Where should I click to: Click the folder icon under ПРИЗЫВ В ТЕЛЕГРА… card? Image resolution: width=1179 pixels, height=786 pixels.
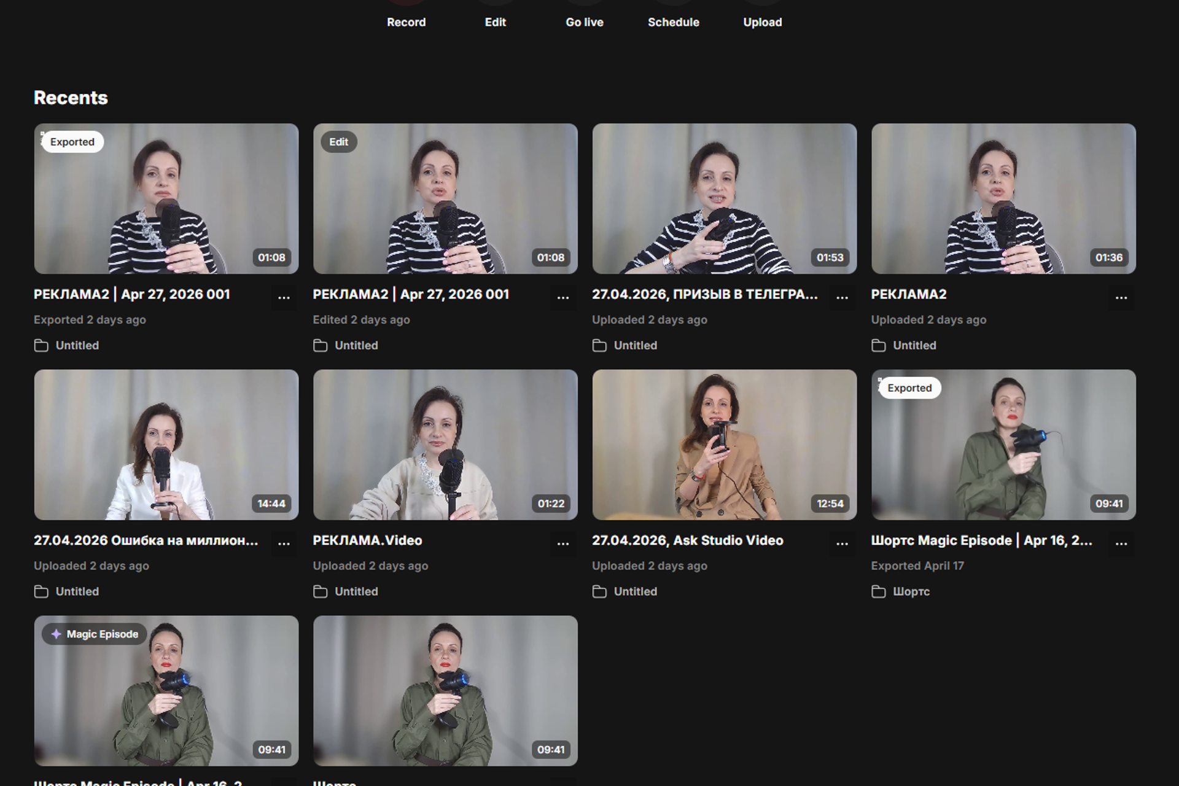(599, 346)
